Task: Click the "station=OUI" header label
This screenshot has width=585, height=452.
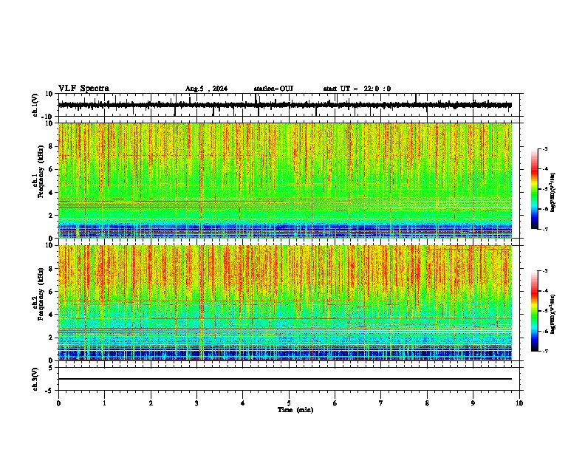Action: click(273, 89)
